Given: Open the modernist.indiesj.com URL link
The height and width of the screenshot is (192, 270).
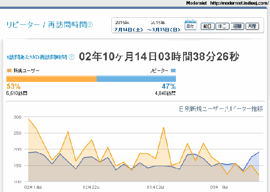Looking at the screenshot, I should pyautogui.click(x=239, y=3).
